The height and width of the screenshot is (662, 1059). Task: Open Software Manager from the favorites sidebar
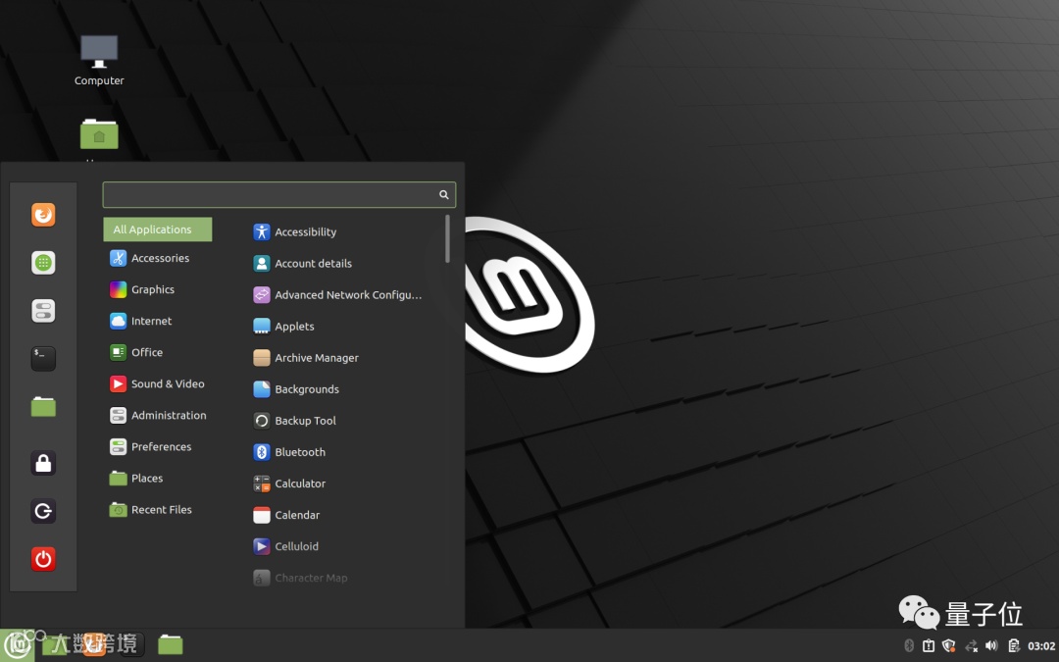tap(43, 263)
